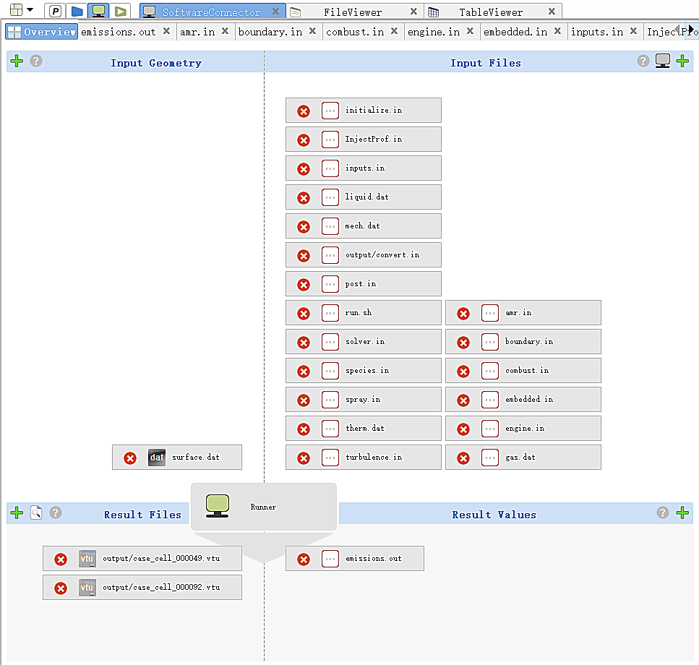The image size is (699, 665).
Task: Click the vtu icon of case_cell_000049
Action: tap(87, 559)
